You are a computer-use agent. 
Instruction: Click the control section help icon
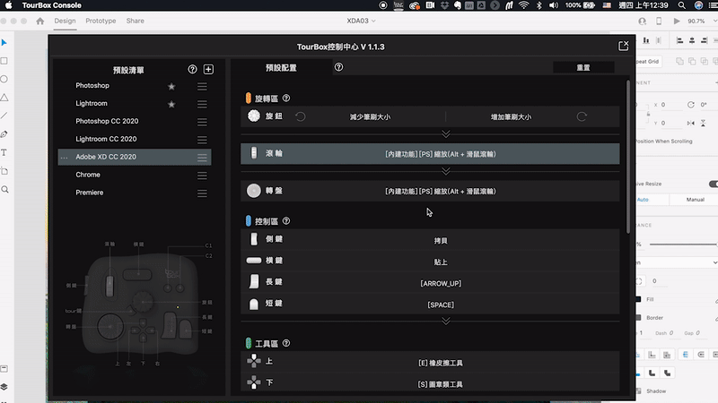pyautogui.click(x=286, y=221)
